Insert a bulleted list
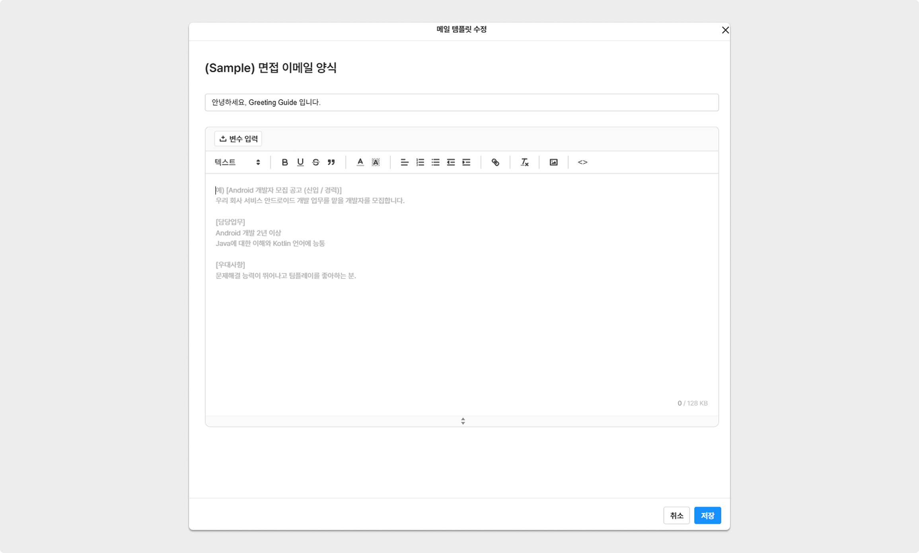Screen dimensions: 919x553 [x=435, y=162]
